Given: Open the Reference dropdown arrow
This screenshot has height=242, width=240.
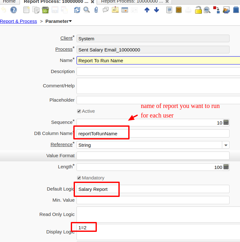Looking at the screenshot, I should click(x=226, y=145).
